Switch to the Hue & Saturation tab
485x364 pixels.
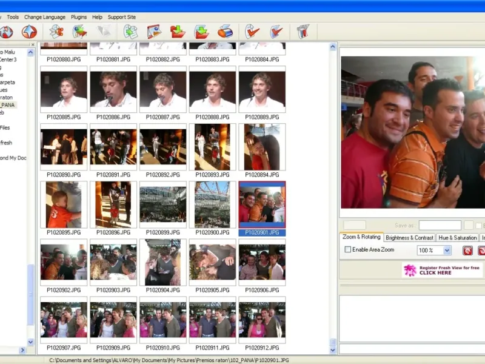tap(458, 238)
